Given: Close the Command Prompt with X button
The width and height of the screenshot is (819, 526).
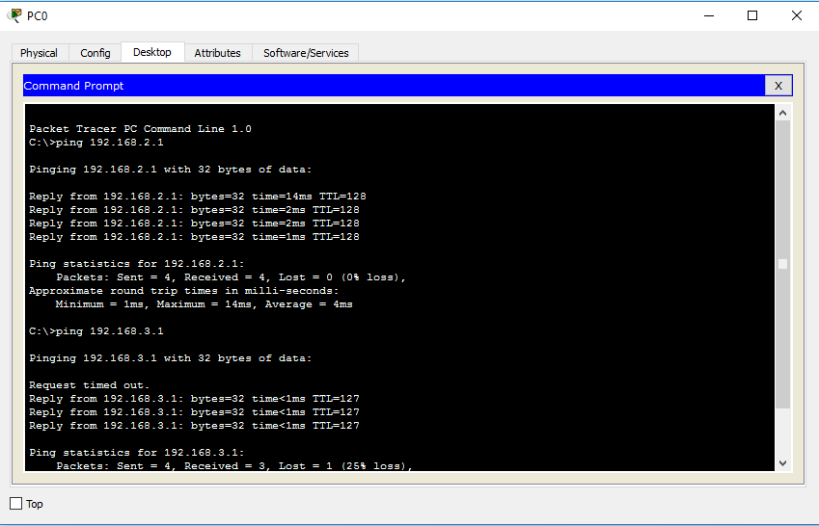Looking at the screenshot, I should (x=778, y=86).
